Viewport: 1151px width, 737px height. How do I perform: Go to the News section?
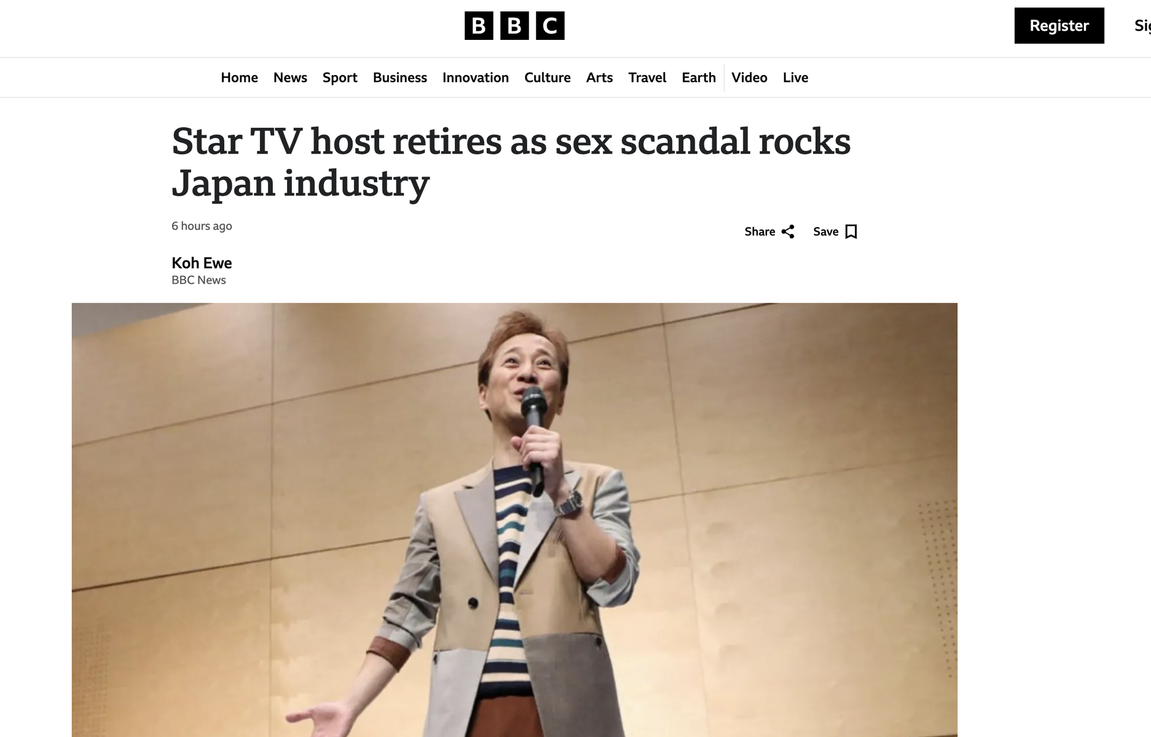(290, 77)
